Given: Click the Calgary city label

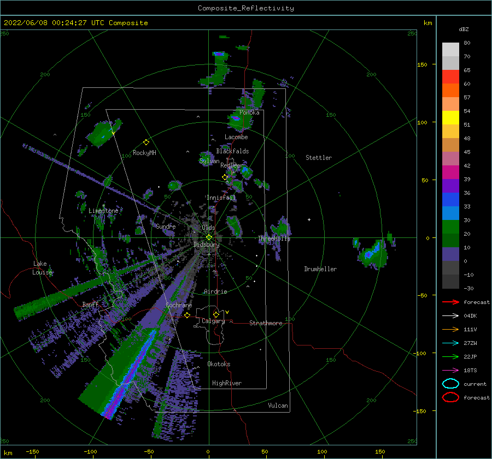Looking at the screenshot, I should point(213,321).
